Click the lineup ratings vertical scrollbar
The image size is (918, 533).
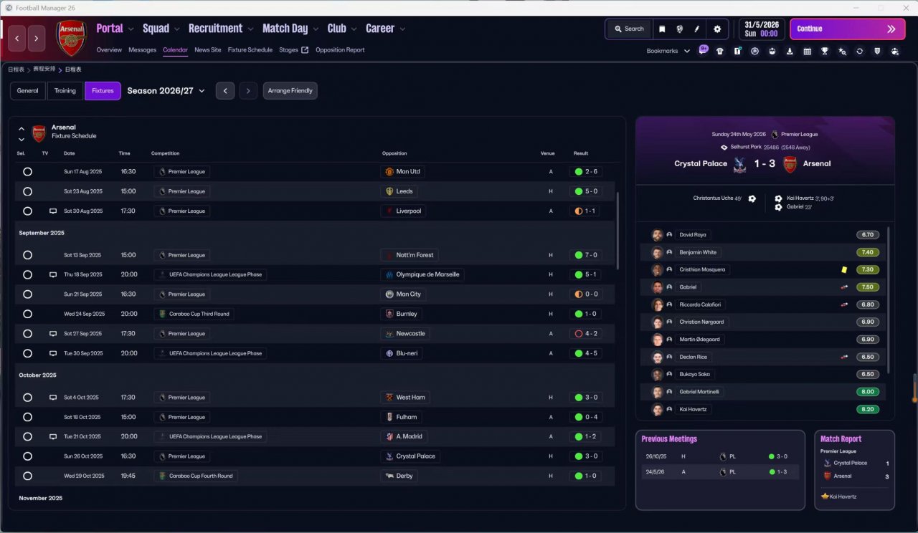(x=888, y=300)
